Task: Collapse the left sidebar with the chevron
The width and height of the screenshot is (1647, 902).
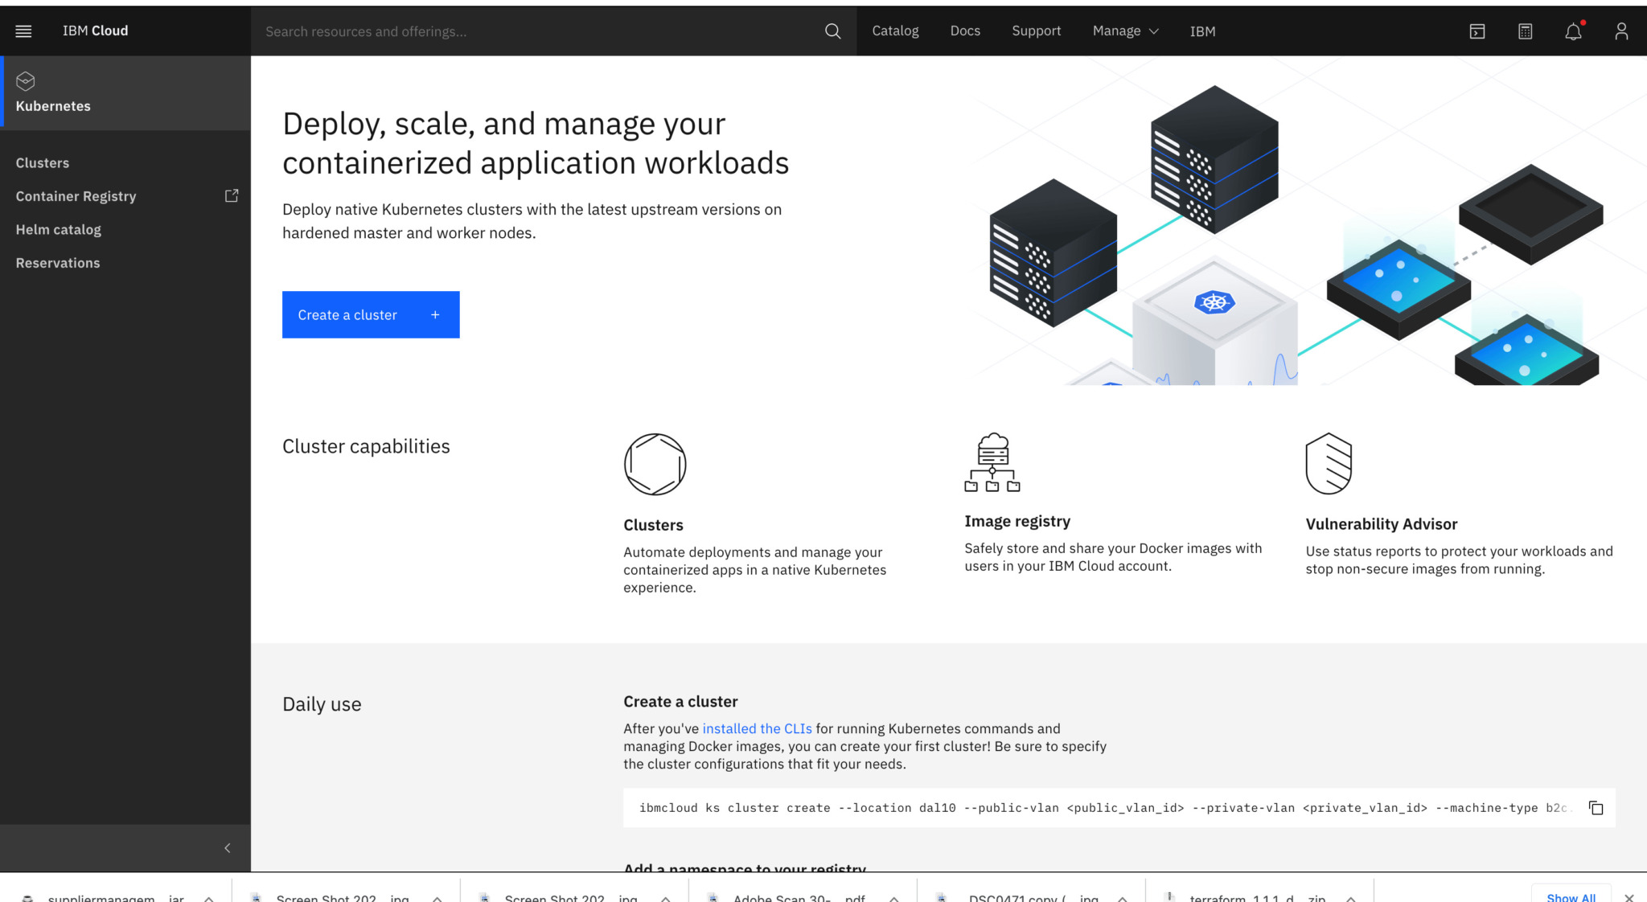Action: click(x=227, y=847)
